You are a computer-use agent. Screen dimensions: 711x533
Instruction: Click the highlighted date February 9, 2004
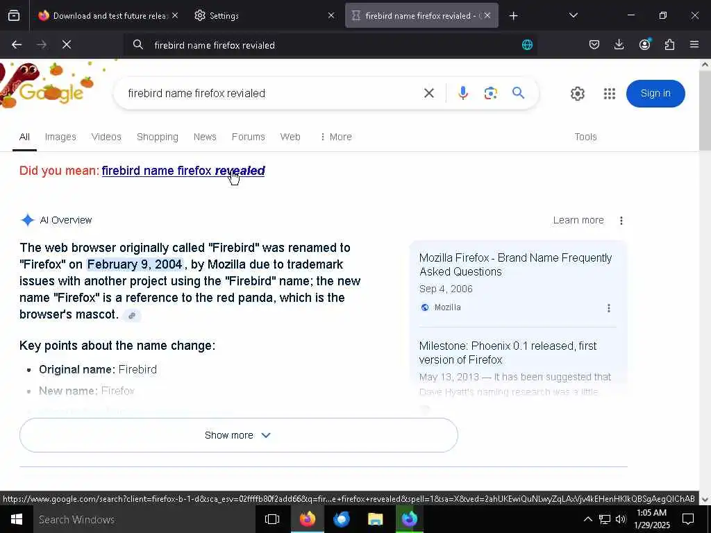[135, 264]
